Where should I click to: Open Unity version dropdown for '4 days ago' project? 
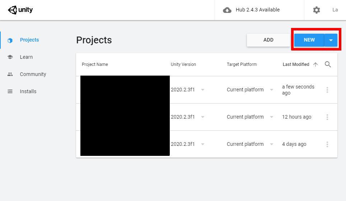coord(202,144)
